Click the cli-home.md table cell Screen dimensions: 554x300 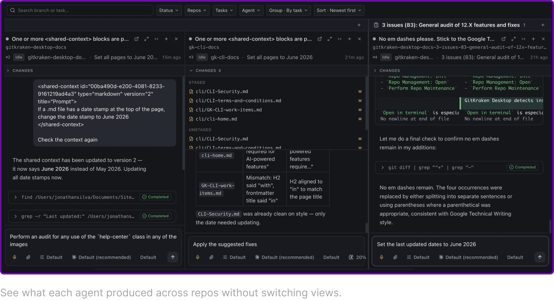pyautogui.click(x=216, y=156)
